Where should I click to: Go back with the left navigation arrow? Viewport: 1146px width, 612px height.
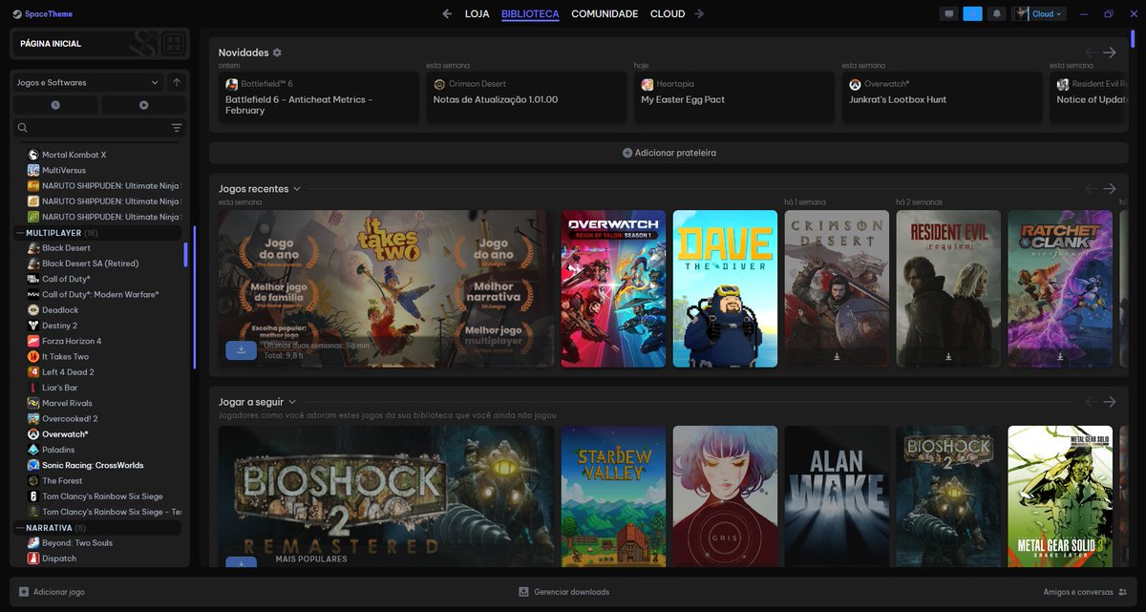tap(447, 13)
